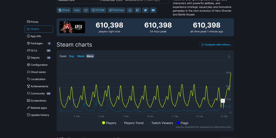Click the players right now label
This screenshot has width=276, height=138.
(x=110, y=32)
